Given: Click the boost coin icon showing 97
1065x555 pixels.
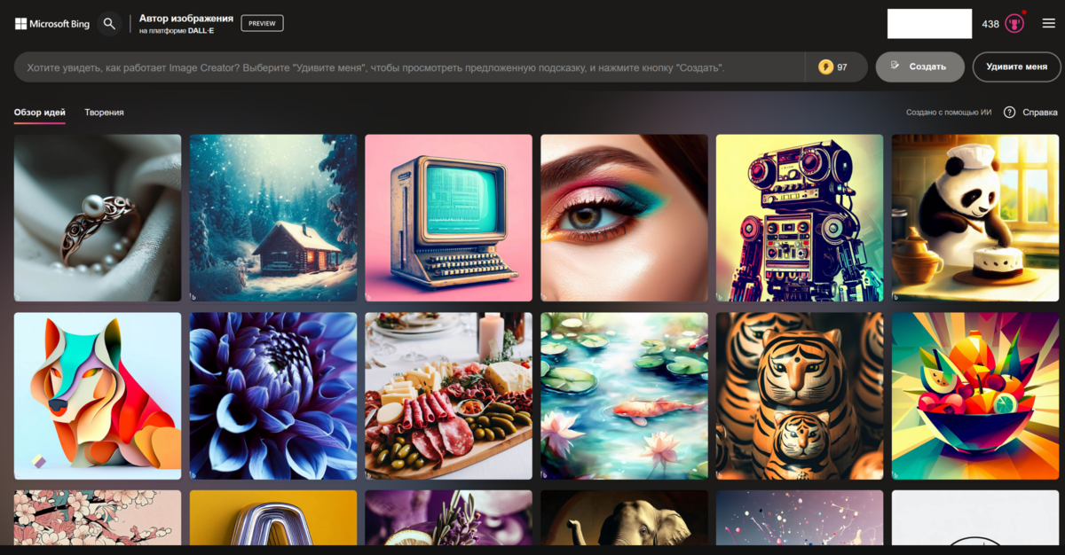Looking at the screenshot, I should (x=826, y=67).
